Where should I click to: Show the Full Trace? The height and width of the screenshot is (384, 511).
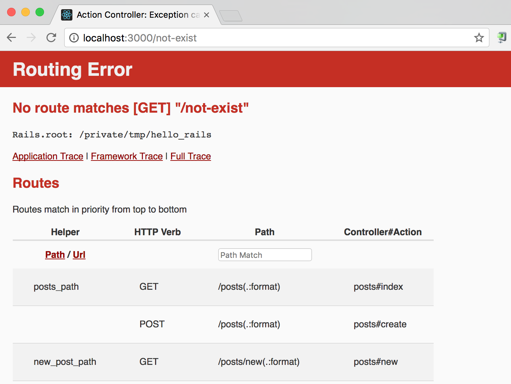pos(191,156)
